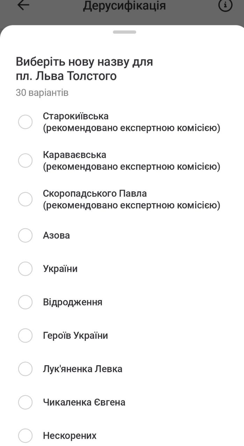Pick the Скоропадського Павла radio button

pos(25,199)
